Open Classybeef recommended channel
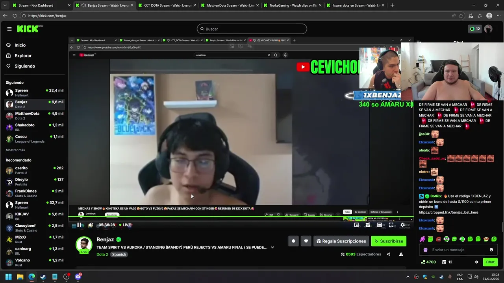 pos(35,228)
